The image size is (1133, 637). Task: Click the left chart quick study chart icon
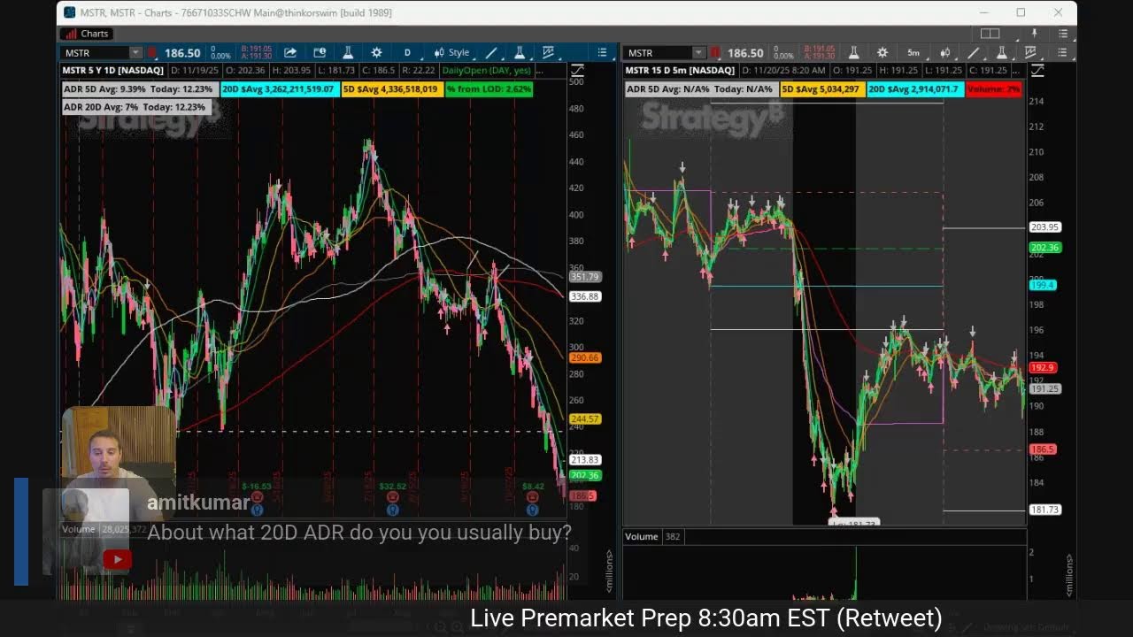[548, 53]
